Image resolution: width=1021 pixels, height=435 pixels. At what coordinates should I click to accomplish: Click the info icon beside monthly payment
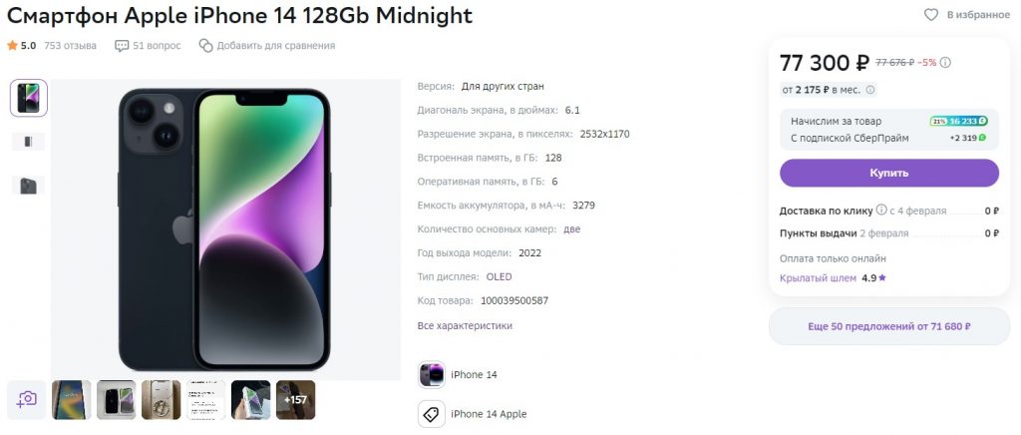(869, 91)
